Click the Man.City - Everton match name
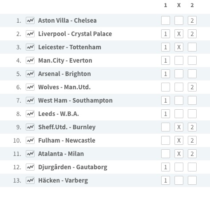 click(65, 60)
